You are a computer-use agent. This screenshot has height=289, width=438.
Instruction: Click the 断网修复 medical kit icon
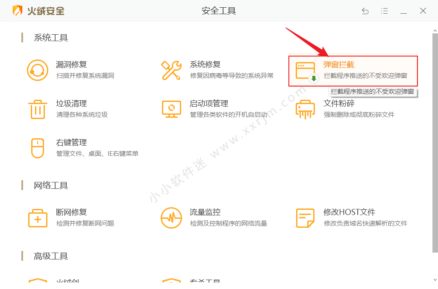[x=38, y=218]
